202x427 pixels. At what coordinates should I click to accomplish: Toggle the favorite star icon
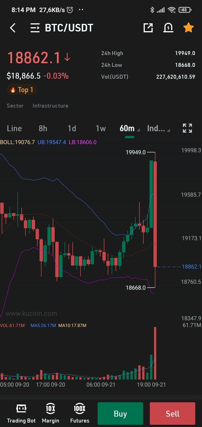coord(189,28)
